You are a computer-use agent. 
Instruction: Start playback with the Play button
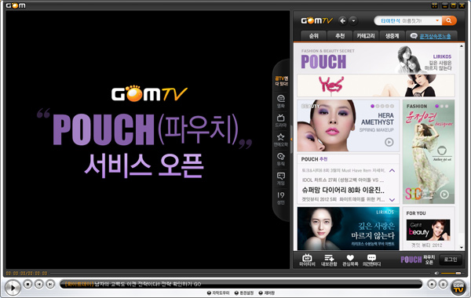(13, 288)
